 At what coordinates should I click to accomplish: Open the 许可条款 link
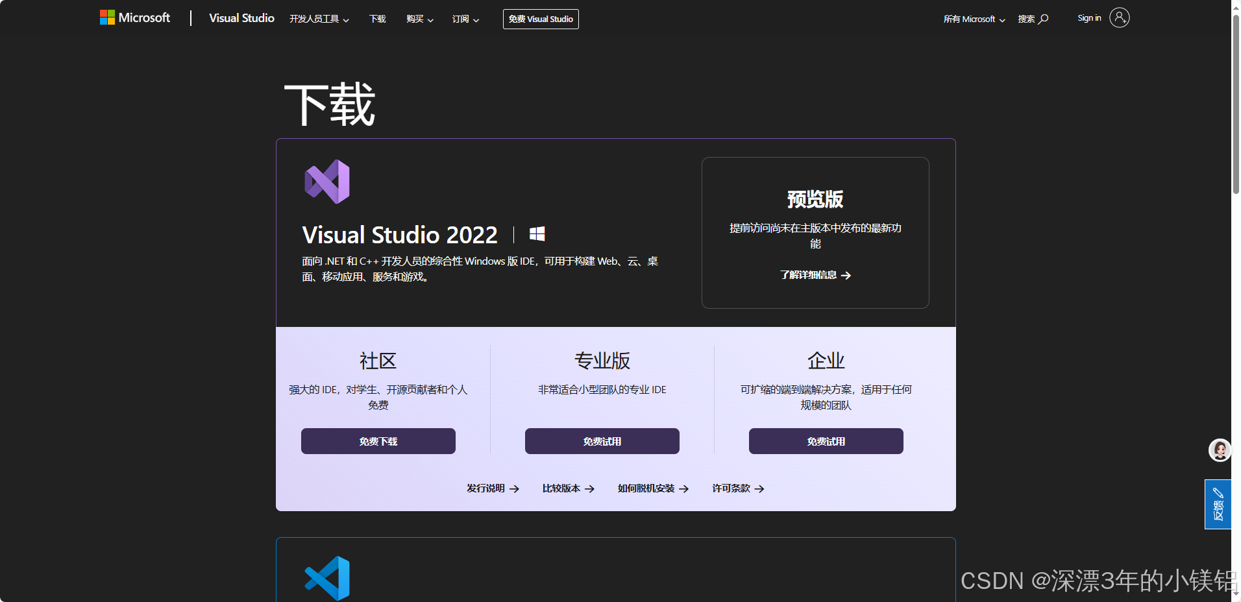(738, 488)
